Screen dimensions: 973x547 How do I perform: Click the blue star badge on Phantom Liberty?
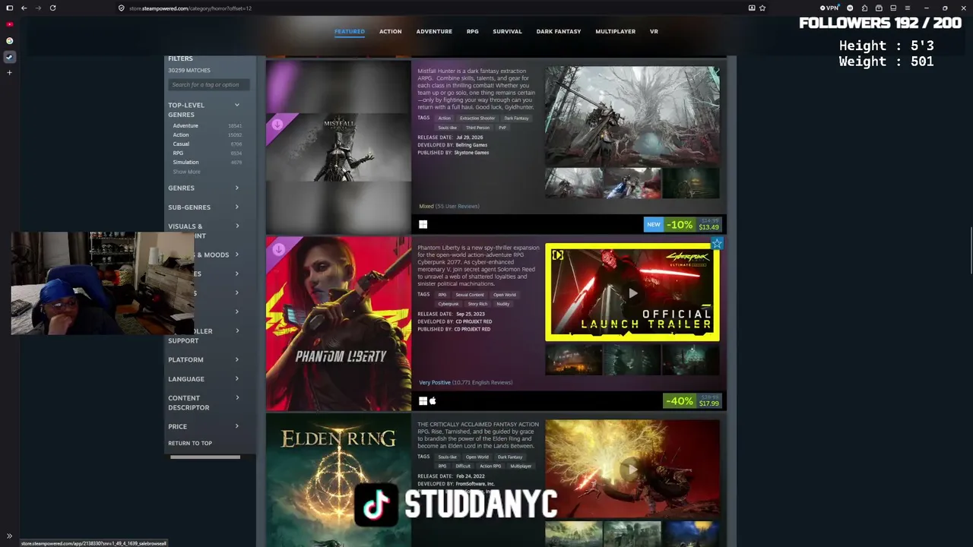(717, 244)
